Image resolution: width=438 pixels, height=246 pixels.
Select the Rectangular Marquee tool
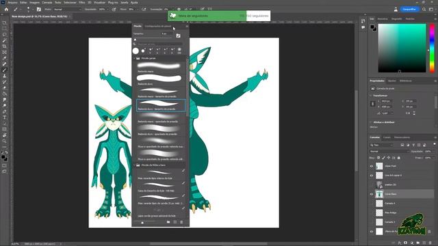point(5,29)
